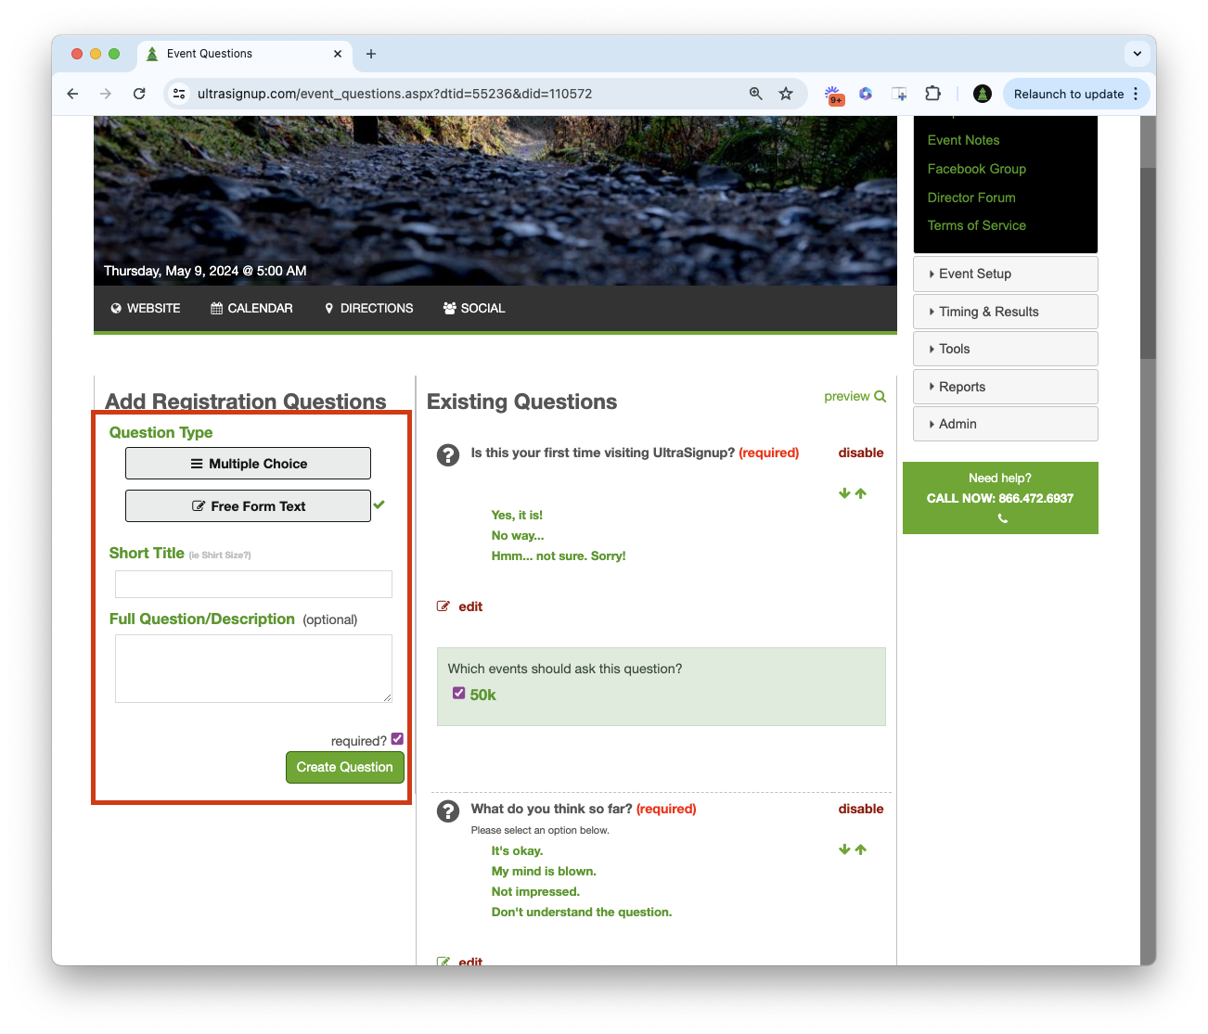Click the 'My mind is blown.' answer
This screenshot has height=1034, width=1208.
pos(544,871)
